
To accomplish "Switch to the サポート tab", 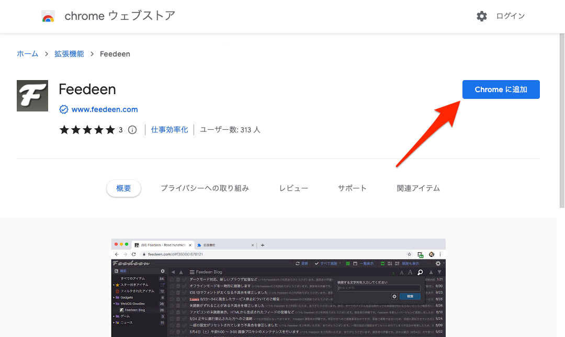I will point(352,188).
